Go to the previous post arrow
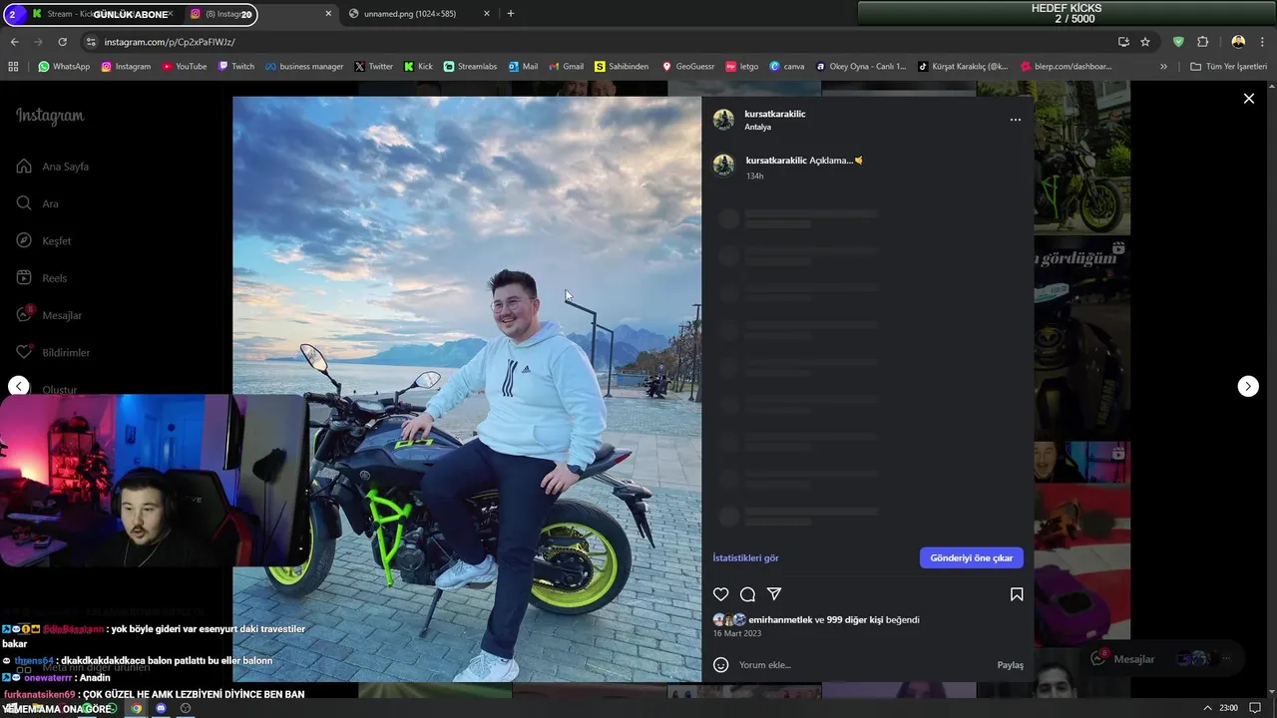The width and height of the screenshot is (1277, 718). tap(18, 386)
